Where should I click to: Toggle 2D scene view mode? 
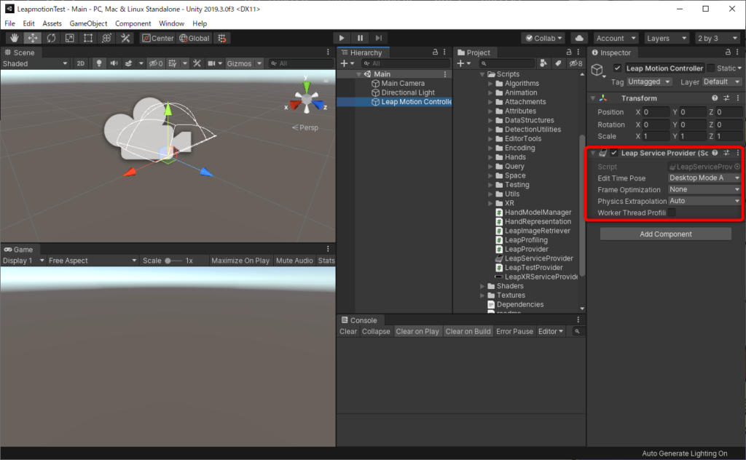pos(80,63)
